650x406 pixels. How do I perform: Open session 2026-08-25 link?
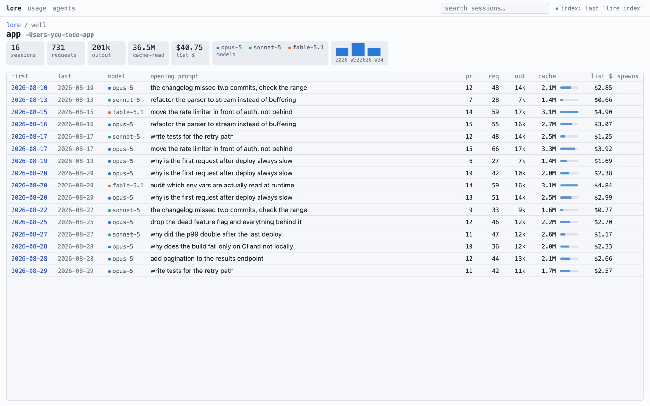click(x=29, y=222)
